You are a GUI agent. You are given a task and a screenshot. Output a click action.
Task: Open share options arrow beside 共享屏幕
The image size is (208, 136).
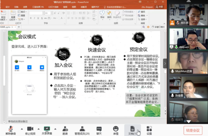tap(55, 129)
